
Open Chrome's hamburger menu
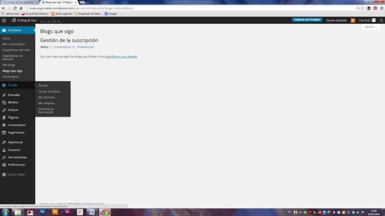381,8
